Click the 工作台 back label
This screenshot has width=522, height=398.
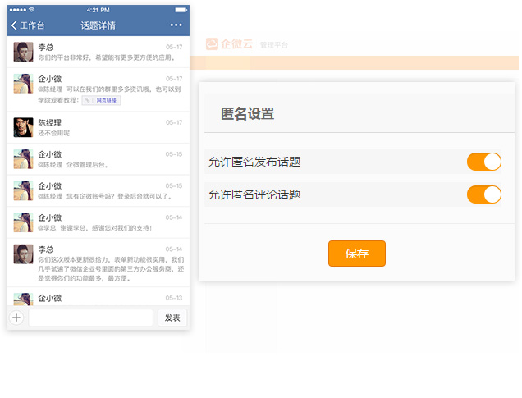(x=32, y=25)
